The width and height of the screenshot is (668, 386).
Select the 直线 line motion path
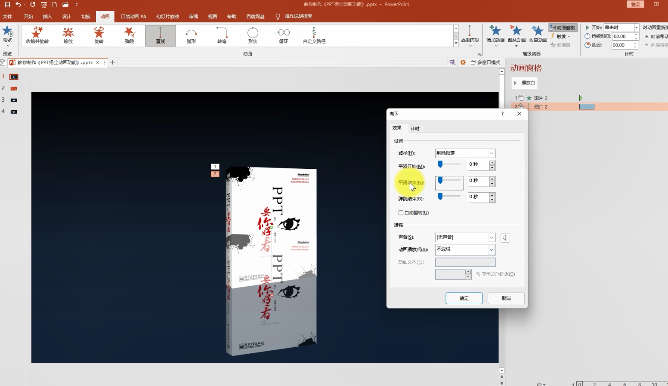161,35
